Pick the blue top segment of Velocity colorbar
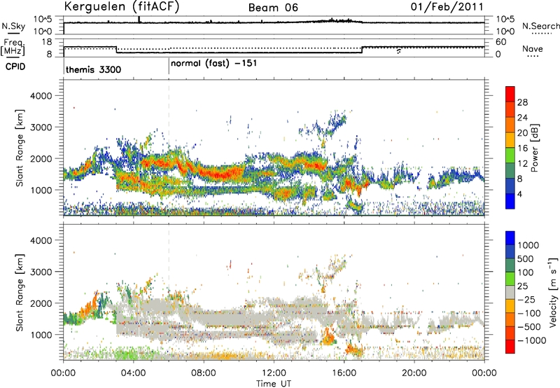Screen dimensions: 560x388 coord(510,238)
